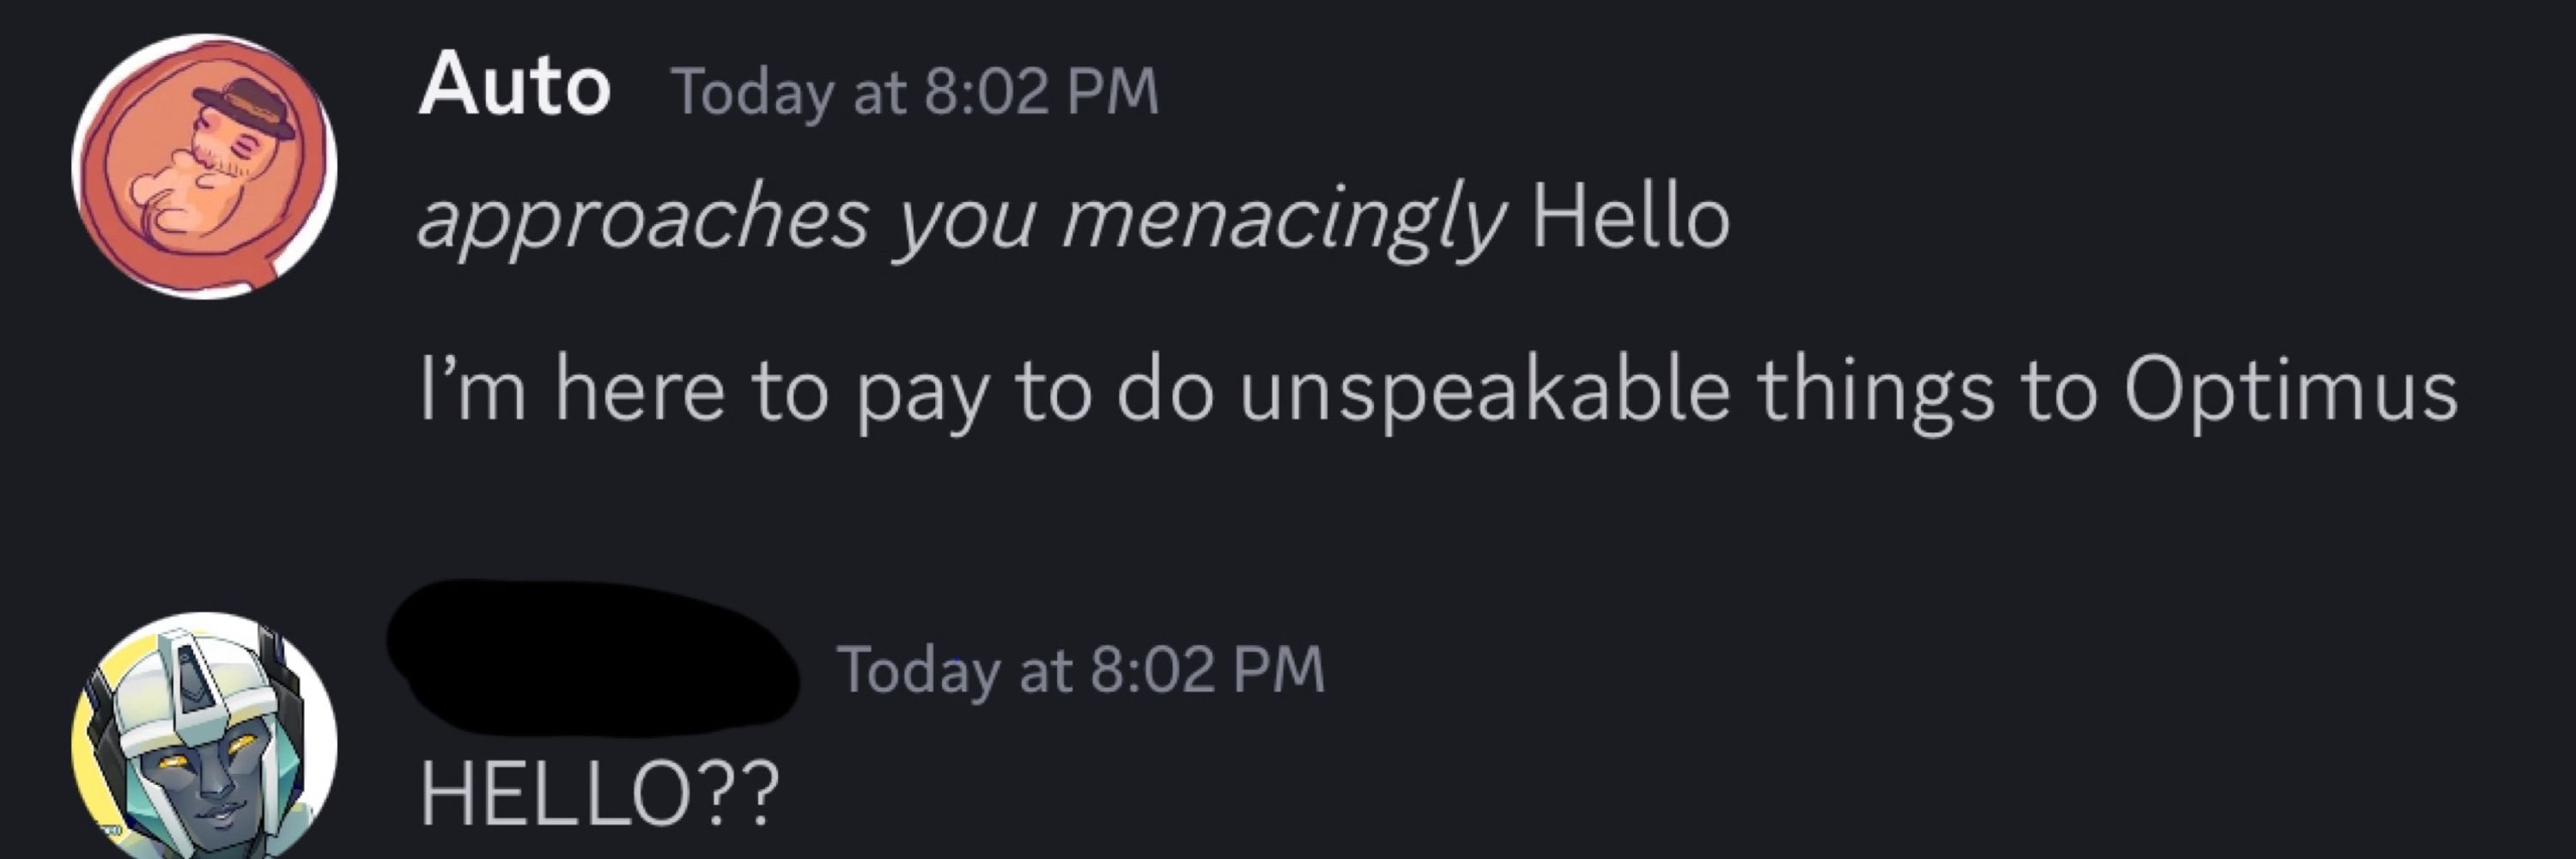Click the timestamp beside the redacted name
This screenshot has height=859, width=2576.
tap(1081, 669)
